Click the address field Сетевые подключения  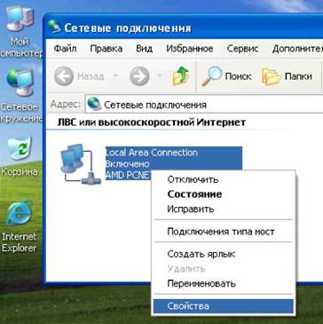204,105
